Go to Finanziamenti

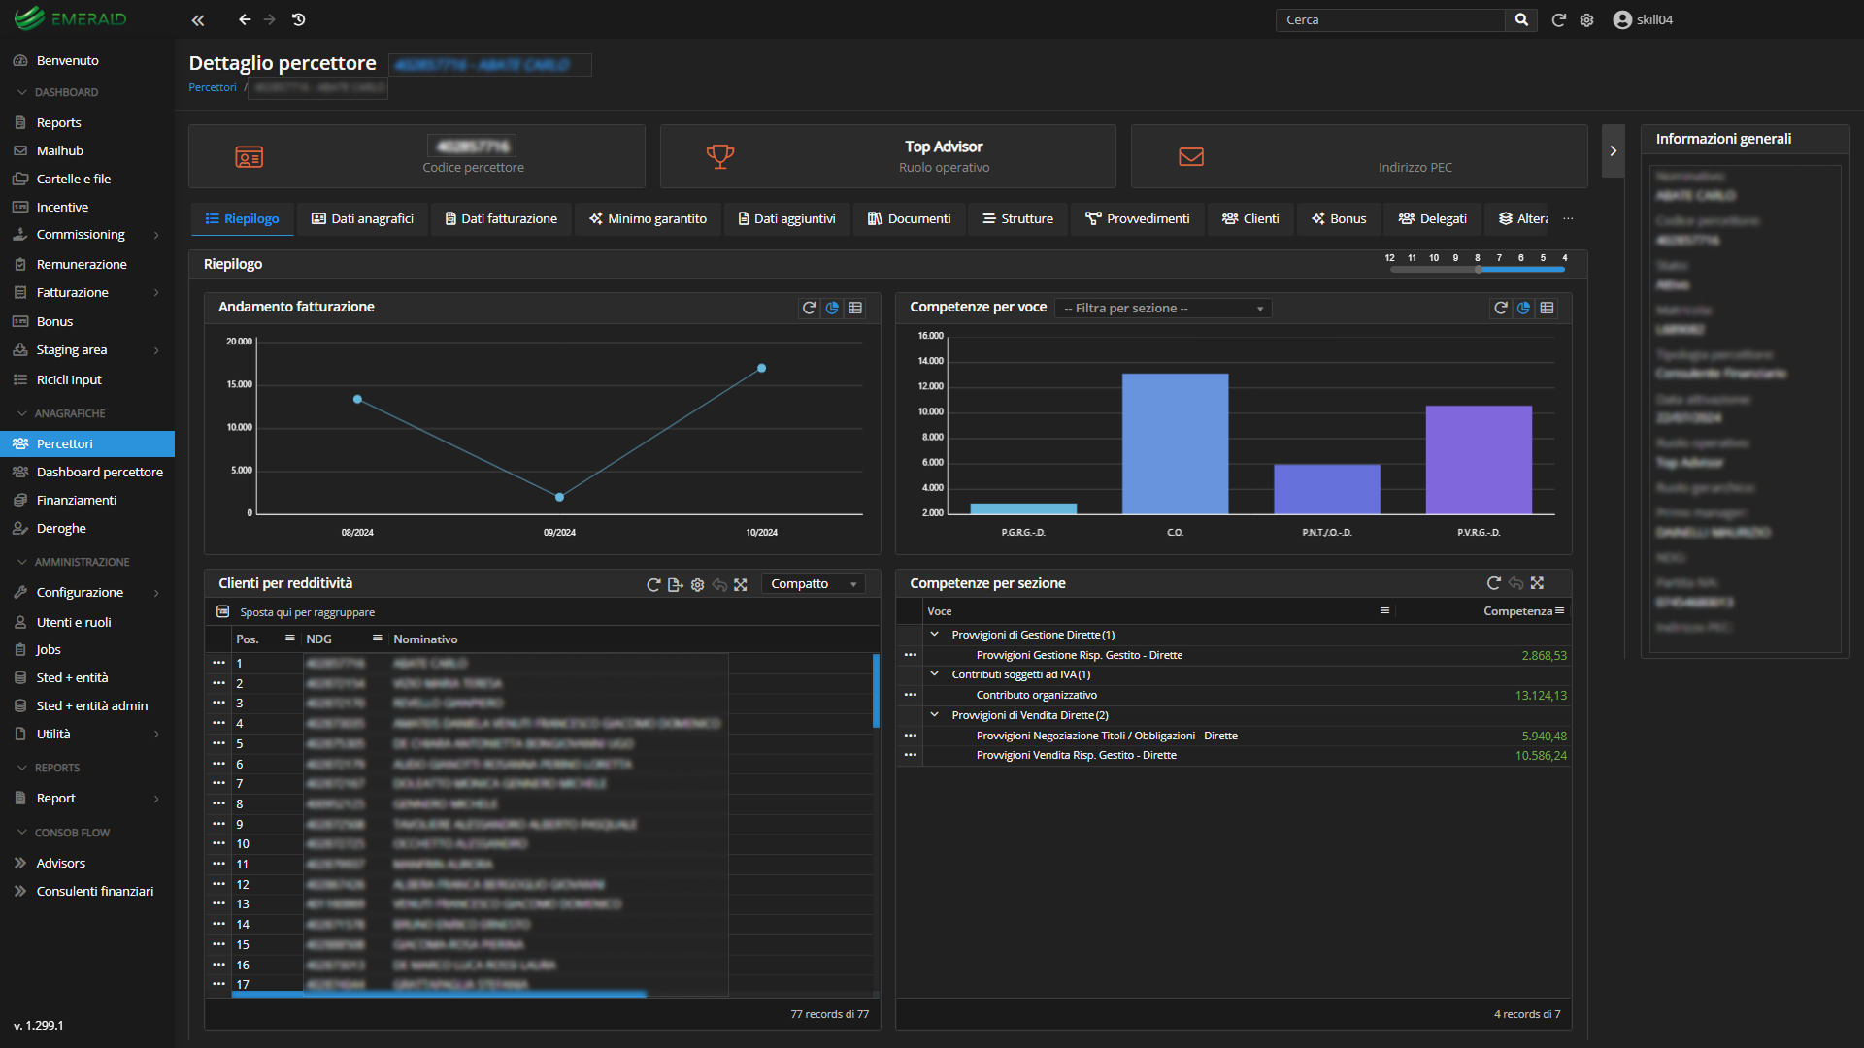tap(87, 500)
